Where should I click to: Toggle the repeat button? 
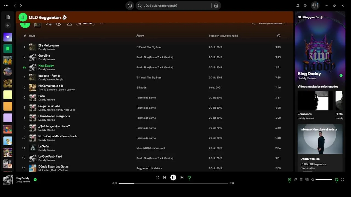[189, 178]
